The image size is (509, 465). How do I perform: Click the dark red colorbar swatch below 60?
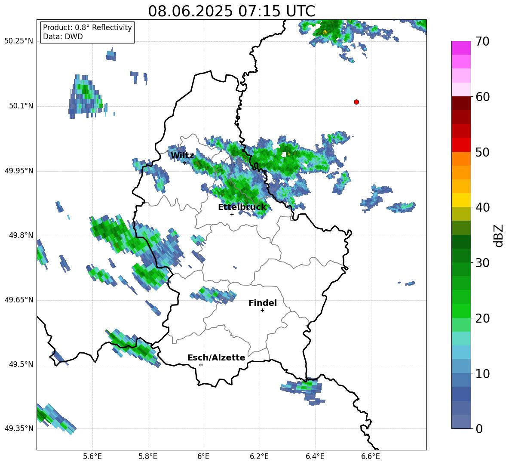461,103
